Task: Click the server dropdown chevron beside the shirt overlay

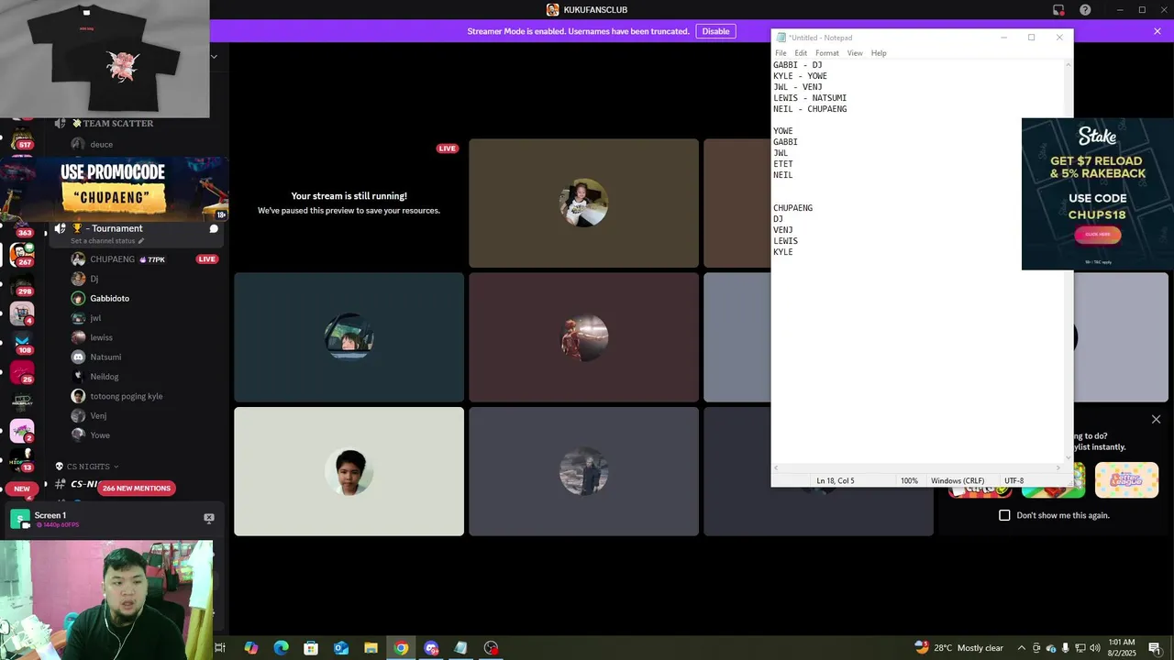Action: 214,57
